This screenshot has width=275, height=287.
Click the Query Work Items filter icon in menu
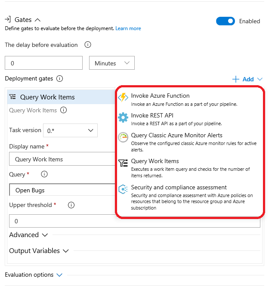click(123, 163)
